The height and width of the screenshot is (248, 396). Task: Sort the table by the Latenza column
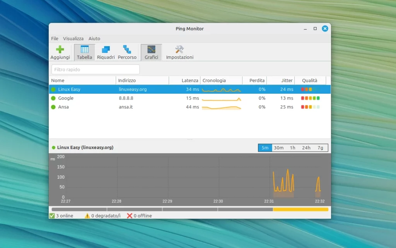pyautogui.click(x=190, y=80)
